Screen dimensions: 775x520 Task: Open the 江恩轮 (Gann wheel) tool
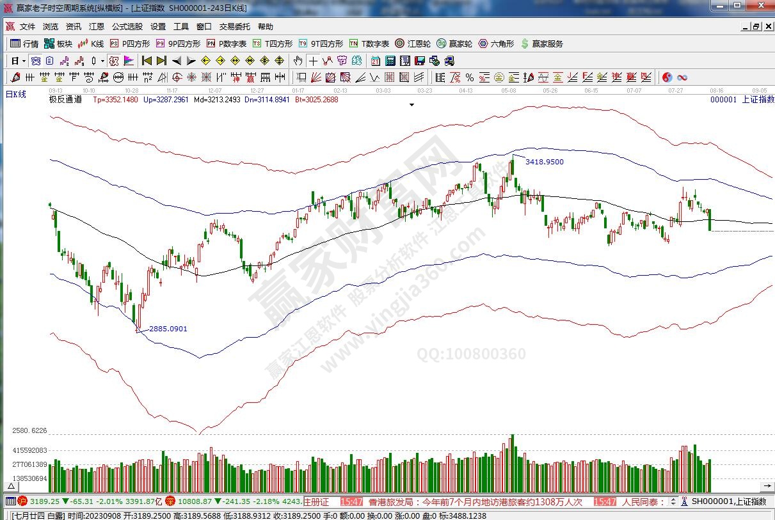pos(414,43)
